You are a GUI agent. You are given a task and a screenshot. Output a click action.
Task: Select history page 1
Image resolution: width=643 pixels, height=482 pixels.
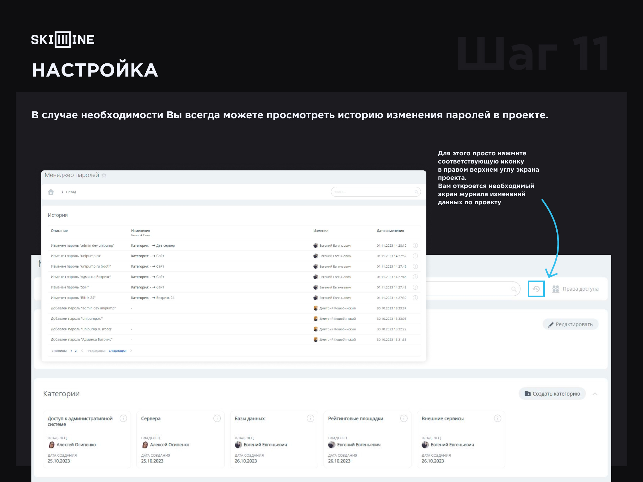[x=72, y=351]
